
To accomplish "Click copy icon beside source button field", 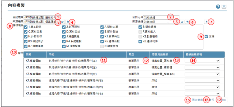I will point(187,22).
